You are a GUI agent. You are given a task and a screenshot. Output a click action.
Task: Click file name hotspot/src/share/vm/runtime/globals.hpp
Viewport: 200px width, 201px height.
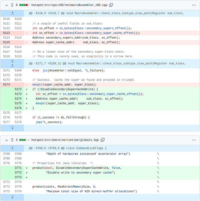65,140
